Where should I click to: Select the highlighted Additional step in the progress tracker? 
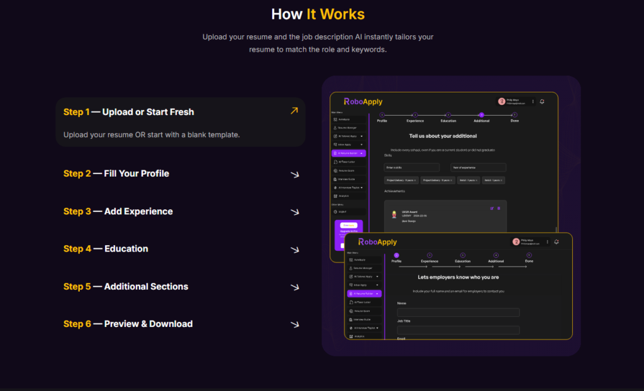click(481, 115)
